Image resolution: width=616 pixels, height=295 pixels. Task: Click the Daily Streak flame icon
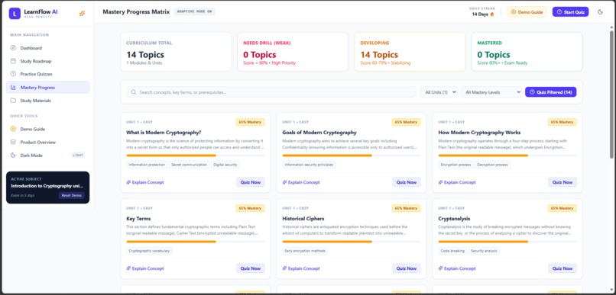(492, 14)
